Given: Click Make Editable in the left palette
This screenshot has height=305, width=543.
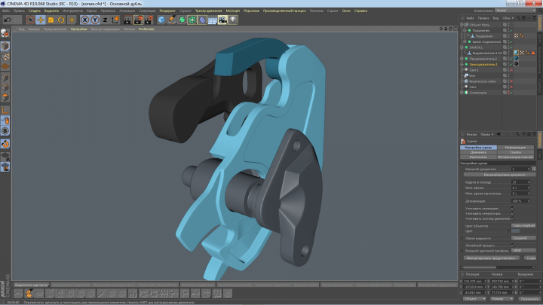Looking at the screenshot, I should pyautogui.click(x=5, y=33).
